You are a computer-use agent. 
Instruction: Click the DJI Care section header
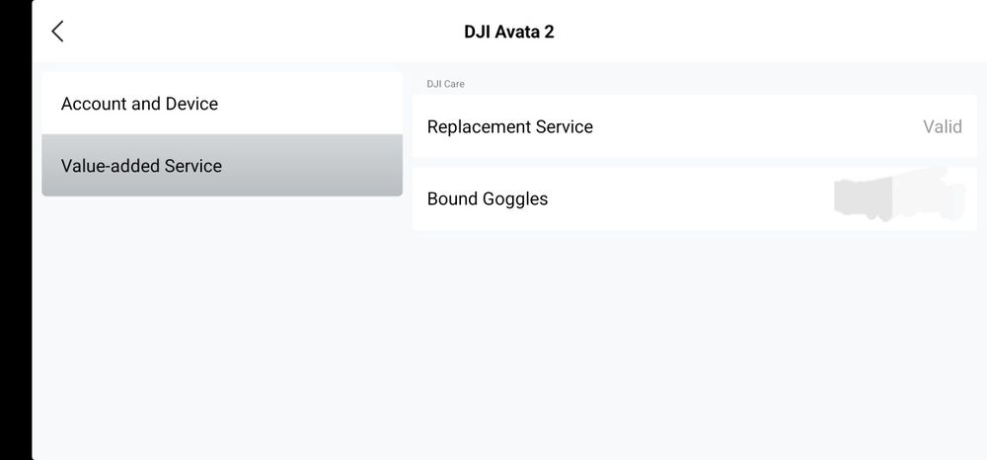point(445,84)
